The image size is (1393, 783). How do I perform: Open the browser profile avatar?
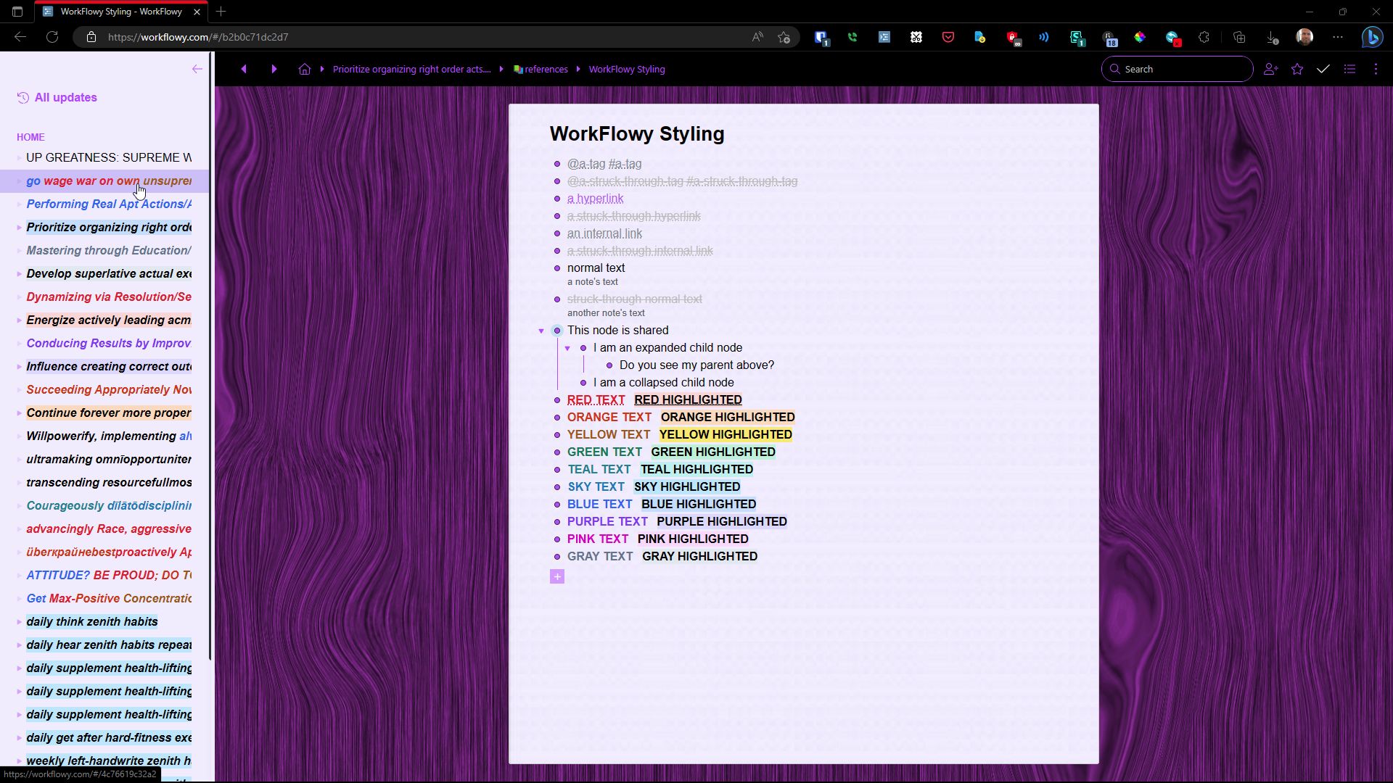(x=1304, y=37)
